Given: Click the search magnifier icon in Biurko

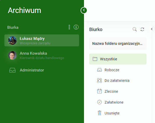Looking at the screenshot, I should [135, 29].
